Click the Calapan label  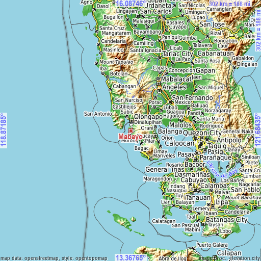click(x=229, y=253)
